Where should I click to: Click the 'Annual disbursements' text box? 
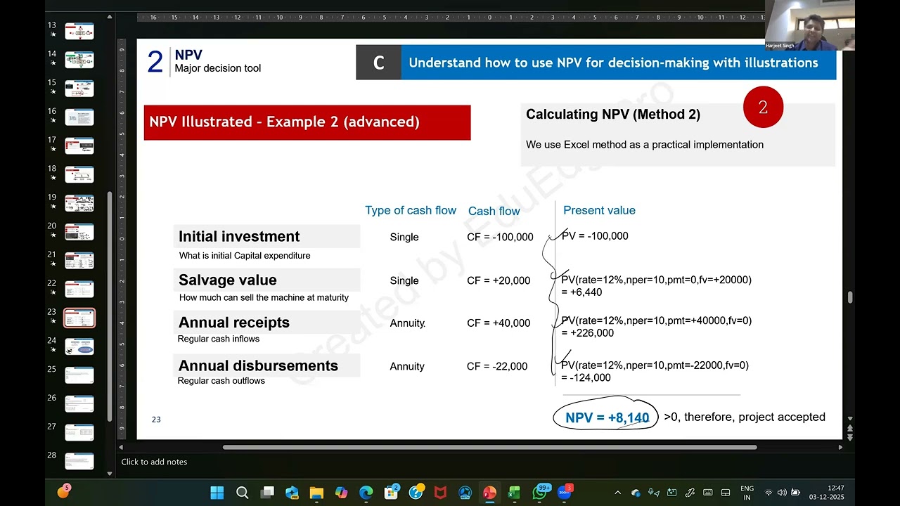pos(266,365)
